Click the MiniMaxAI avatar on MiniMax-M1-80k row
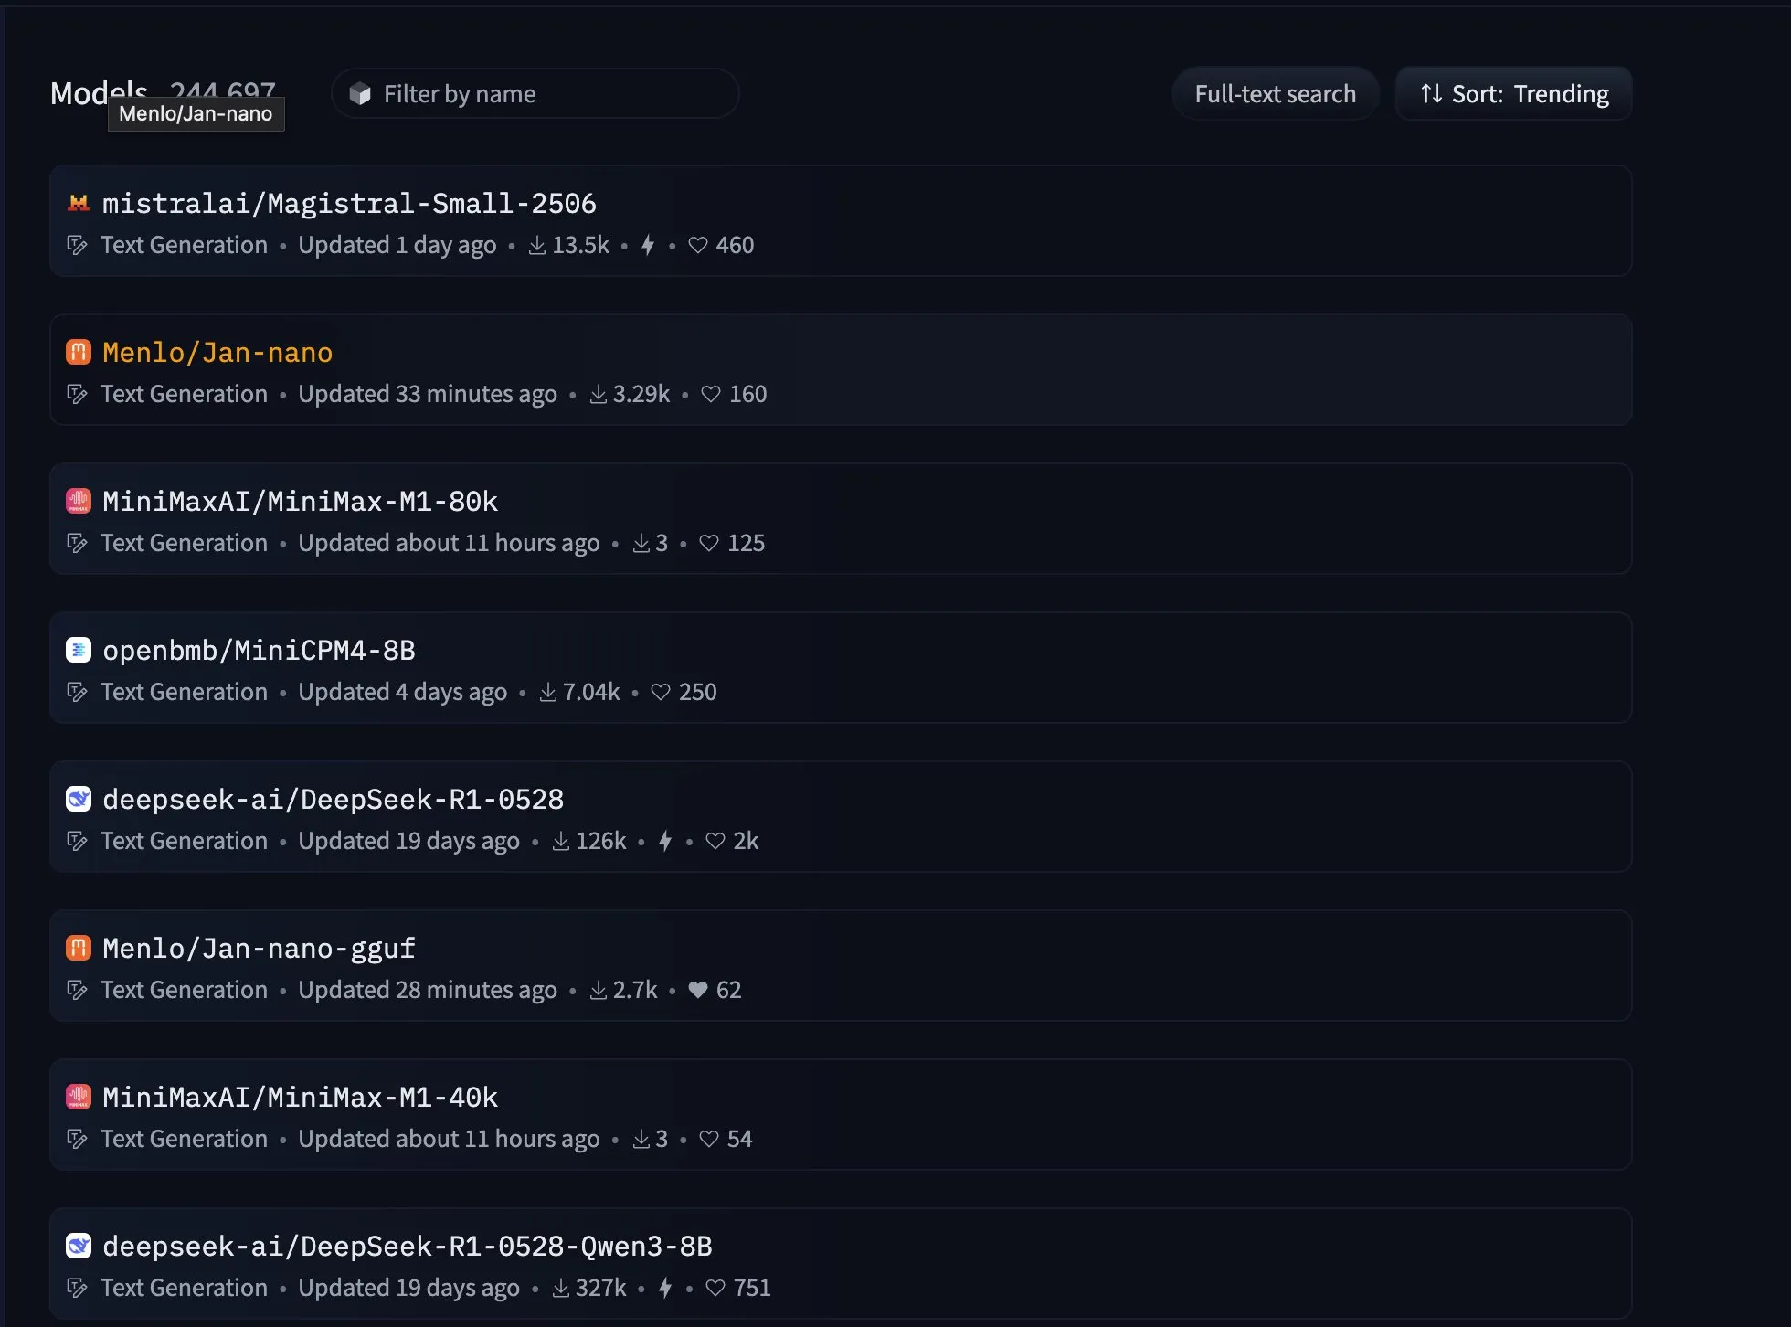The image size is (1791, 1327). point(79,501)
